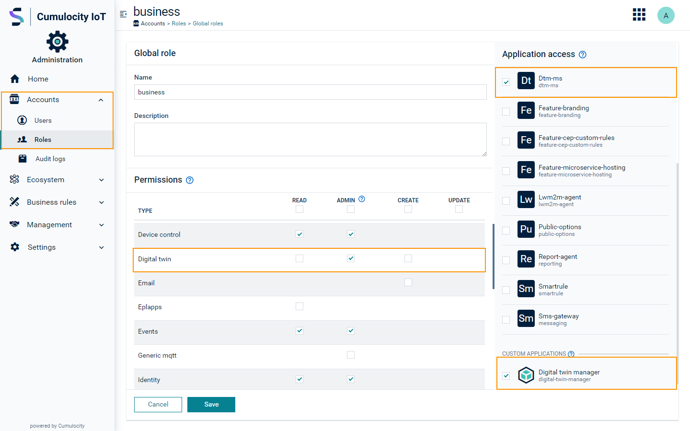Click the Settings gear icon in sidebar
The width and height of the screenshot is (690, 431).
[15, 247]
